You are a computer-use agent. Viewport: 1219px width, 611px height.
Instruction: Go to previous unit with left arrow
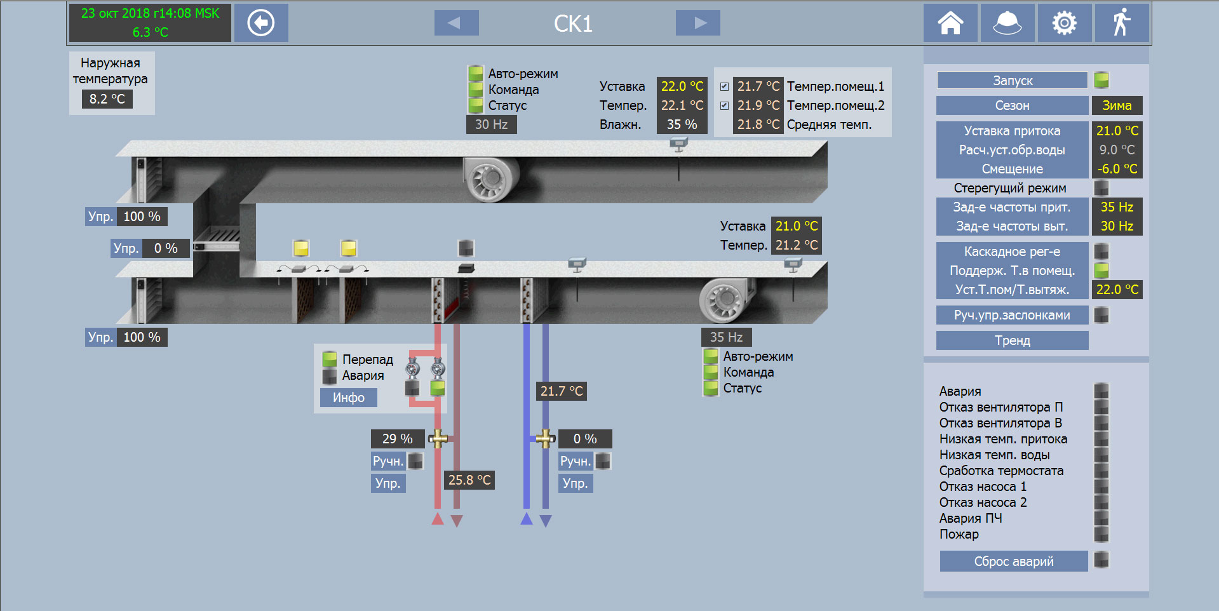coord(456,23)
